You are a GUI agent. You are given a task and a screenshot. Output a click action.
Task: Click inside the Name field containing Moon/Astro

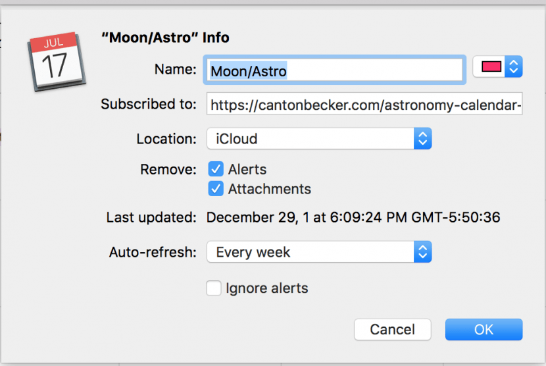[x=335, y=70]
